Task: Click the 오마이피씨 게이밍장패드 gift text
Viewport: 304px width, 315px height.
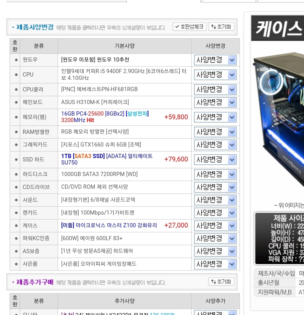Action: point(99,264)
